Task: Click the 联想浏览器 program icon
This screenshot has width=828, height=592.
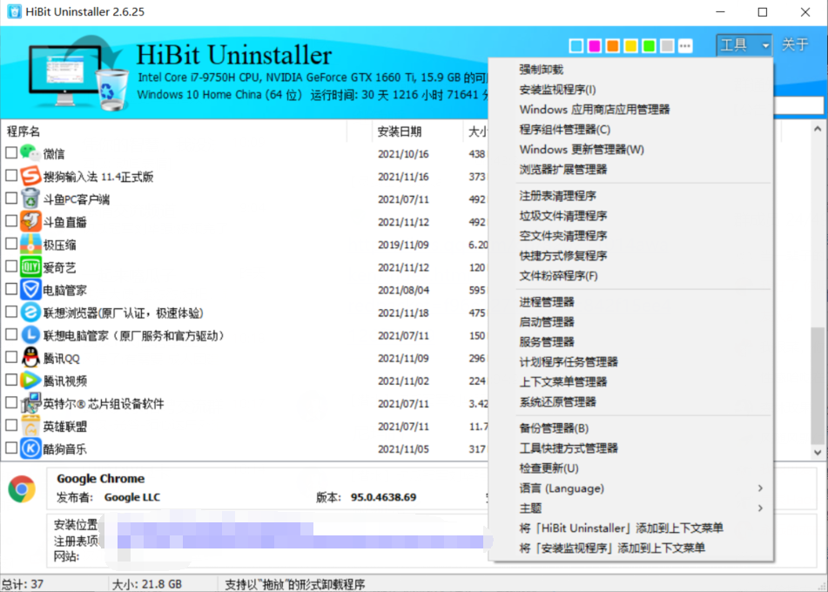Action: (x=30, y=313)
